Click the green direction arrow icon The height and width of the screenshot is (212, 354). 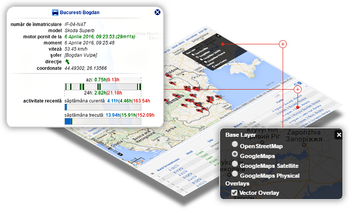tap(68, 61)
